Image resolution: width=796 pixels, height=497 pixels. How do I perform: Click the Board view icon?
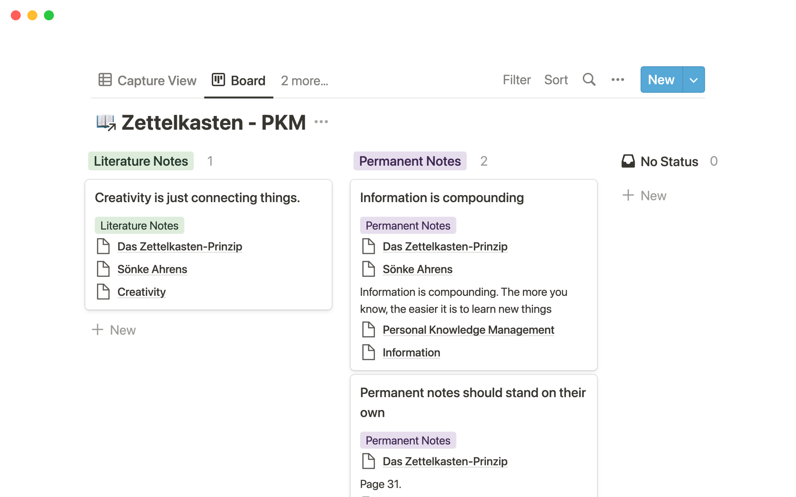click(218, 80)
